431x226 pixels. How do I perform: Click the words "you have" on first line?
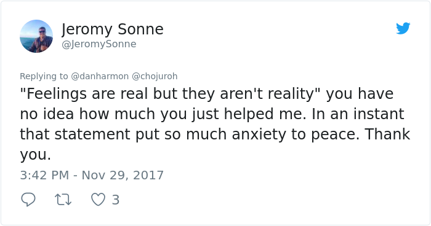tap(360, 94)
